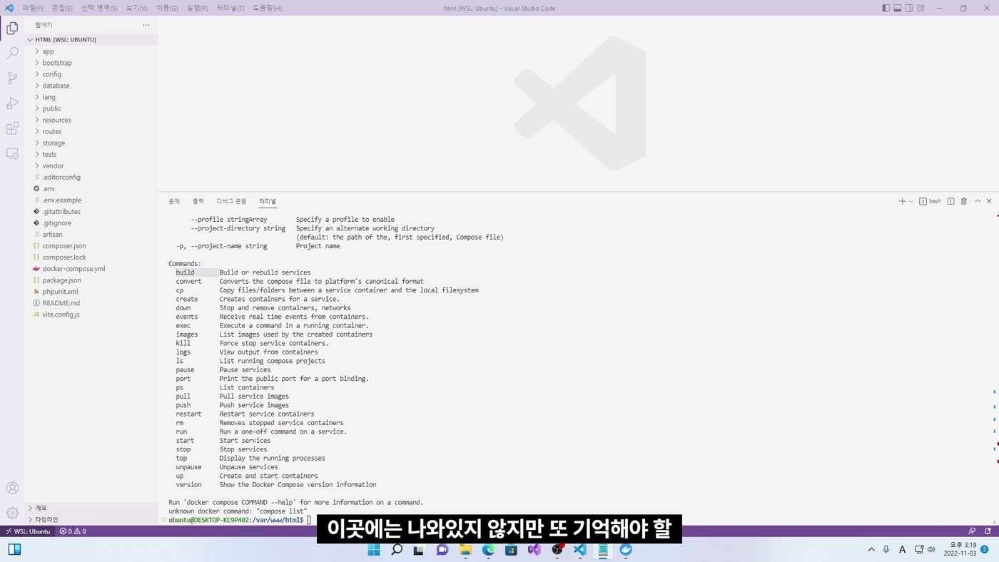Image resolution: width=999 pixels, height=562 pixels.
Task: Split the terminal
Action: tap(950, 201)
